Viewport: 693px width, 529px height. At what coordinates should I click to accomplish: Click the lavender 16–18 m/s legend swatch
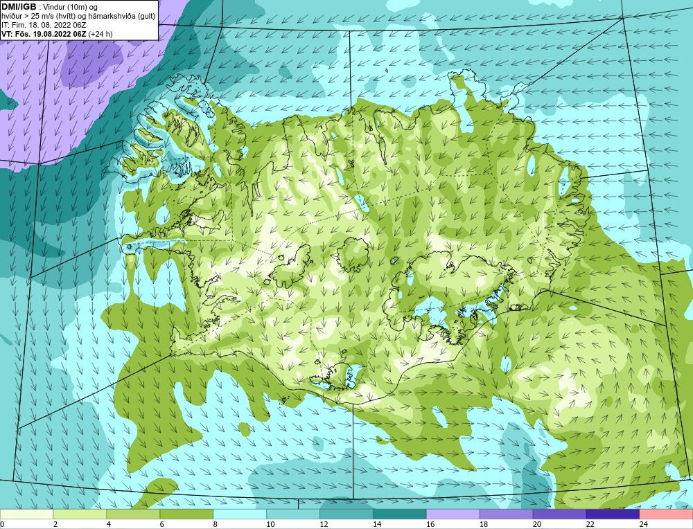tap(453, 514)
